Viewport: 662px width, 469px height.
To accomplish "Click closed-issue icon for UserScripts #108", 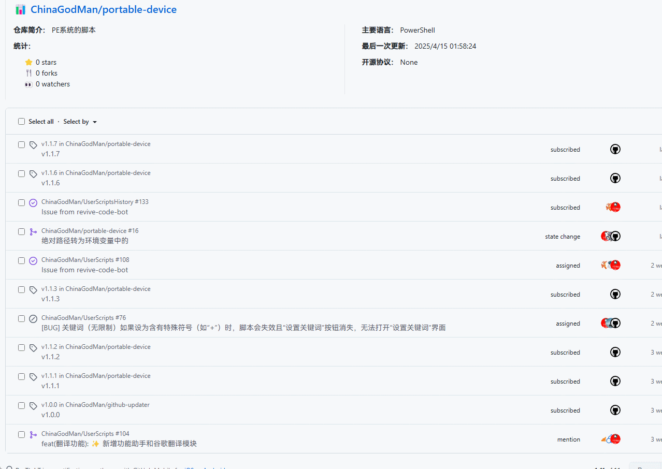I will (33, 261).
